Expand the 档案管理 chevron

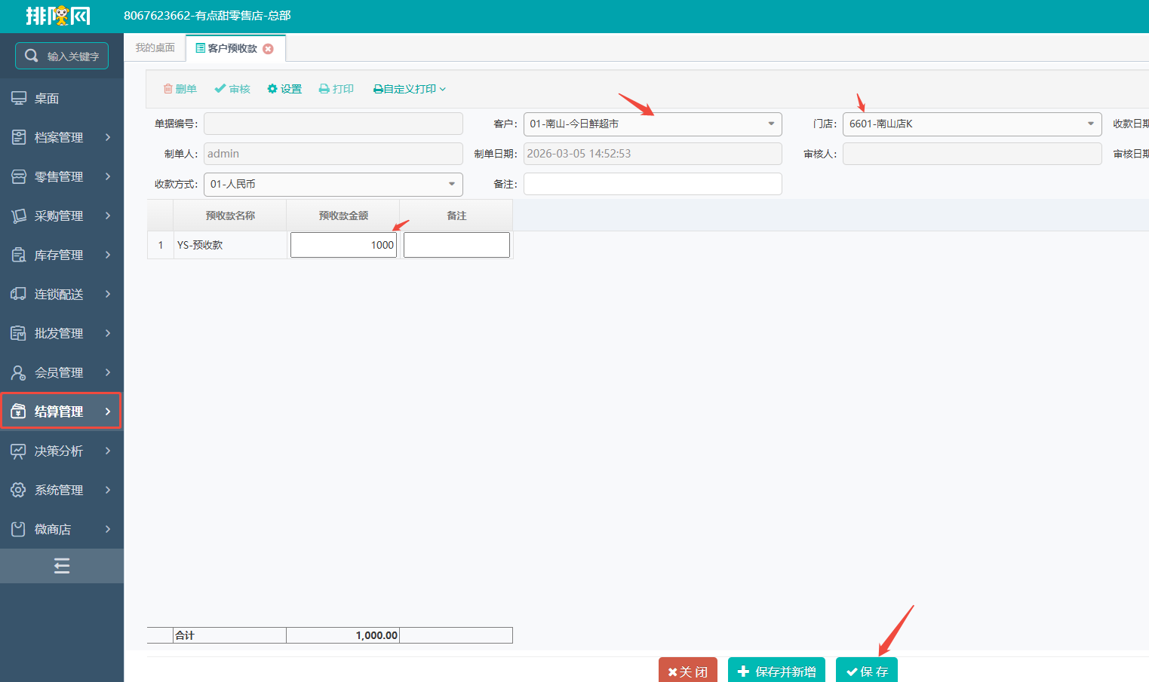point(108,137)
